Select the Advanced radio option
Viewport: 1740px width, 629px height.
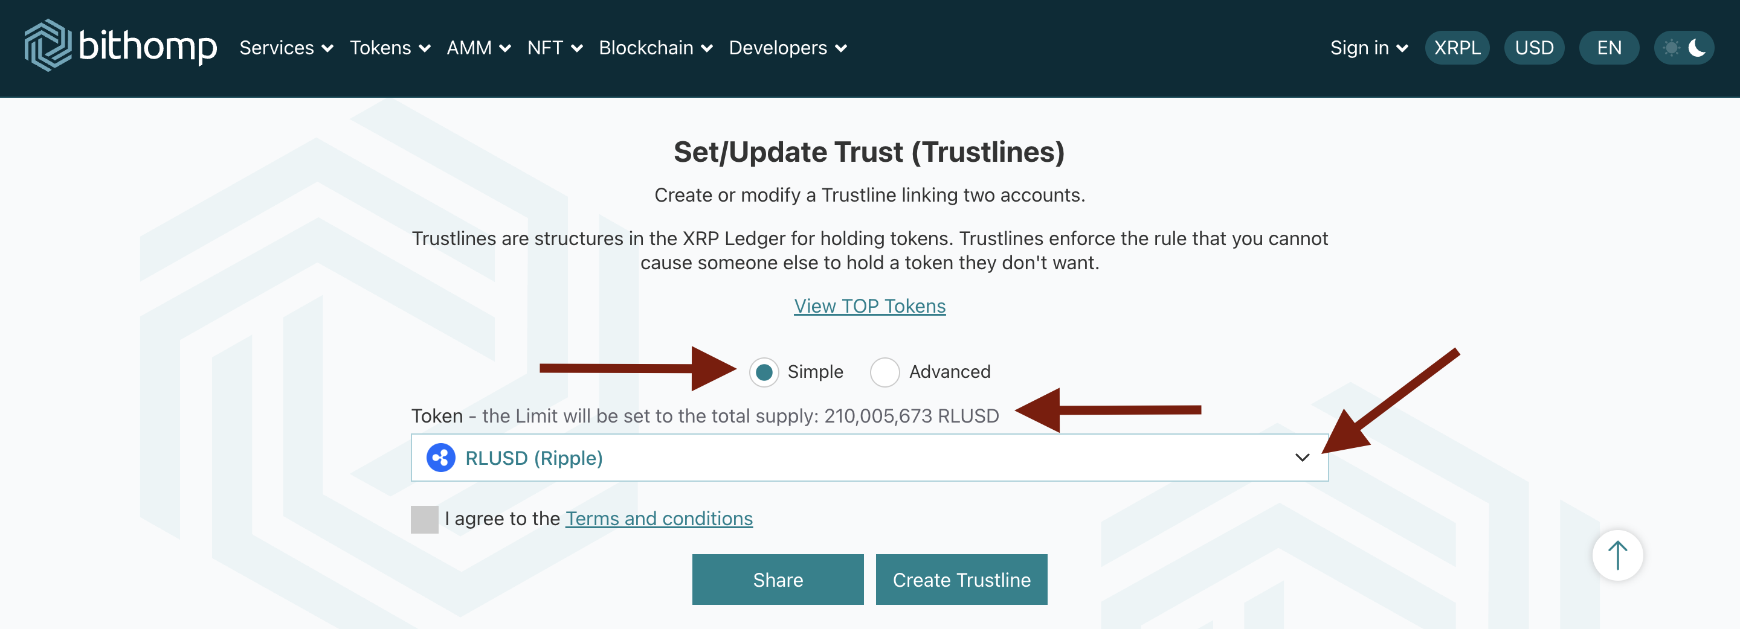(x=885, y=372)
